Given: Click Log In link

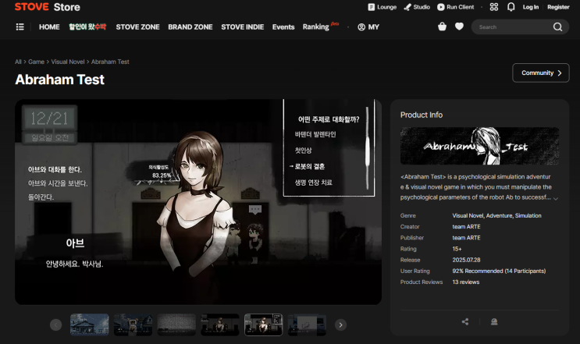Looking at the screenshot, I should pos(531,7).
